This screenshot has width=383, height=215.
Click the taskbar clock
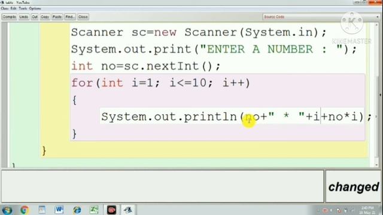coord(367,210)
